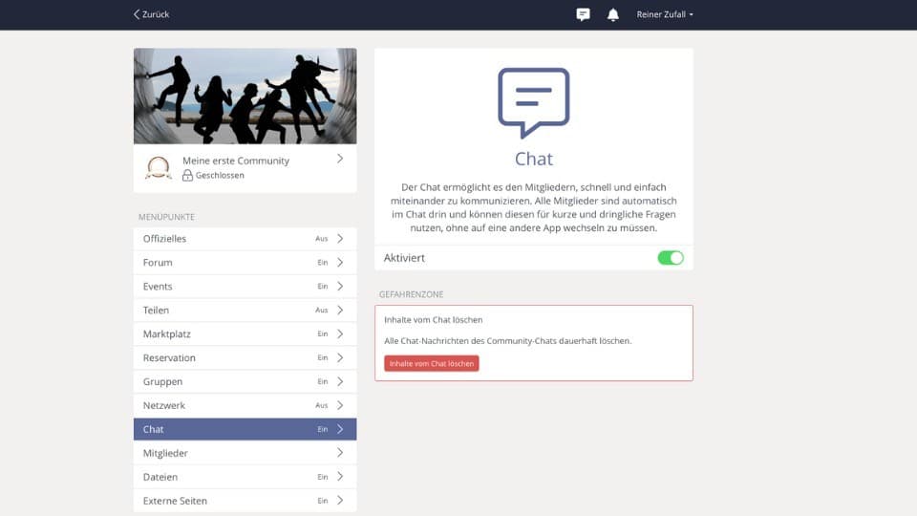The height and width of the screenshot is (516, 917).
Task: Click the Geschlossen lock icon
Action: click(187, 175)
